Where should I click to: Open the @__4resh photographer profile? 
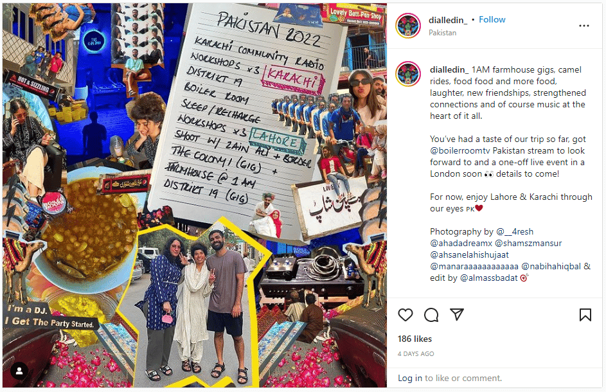pos(515,231)
